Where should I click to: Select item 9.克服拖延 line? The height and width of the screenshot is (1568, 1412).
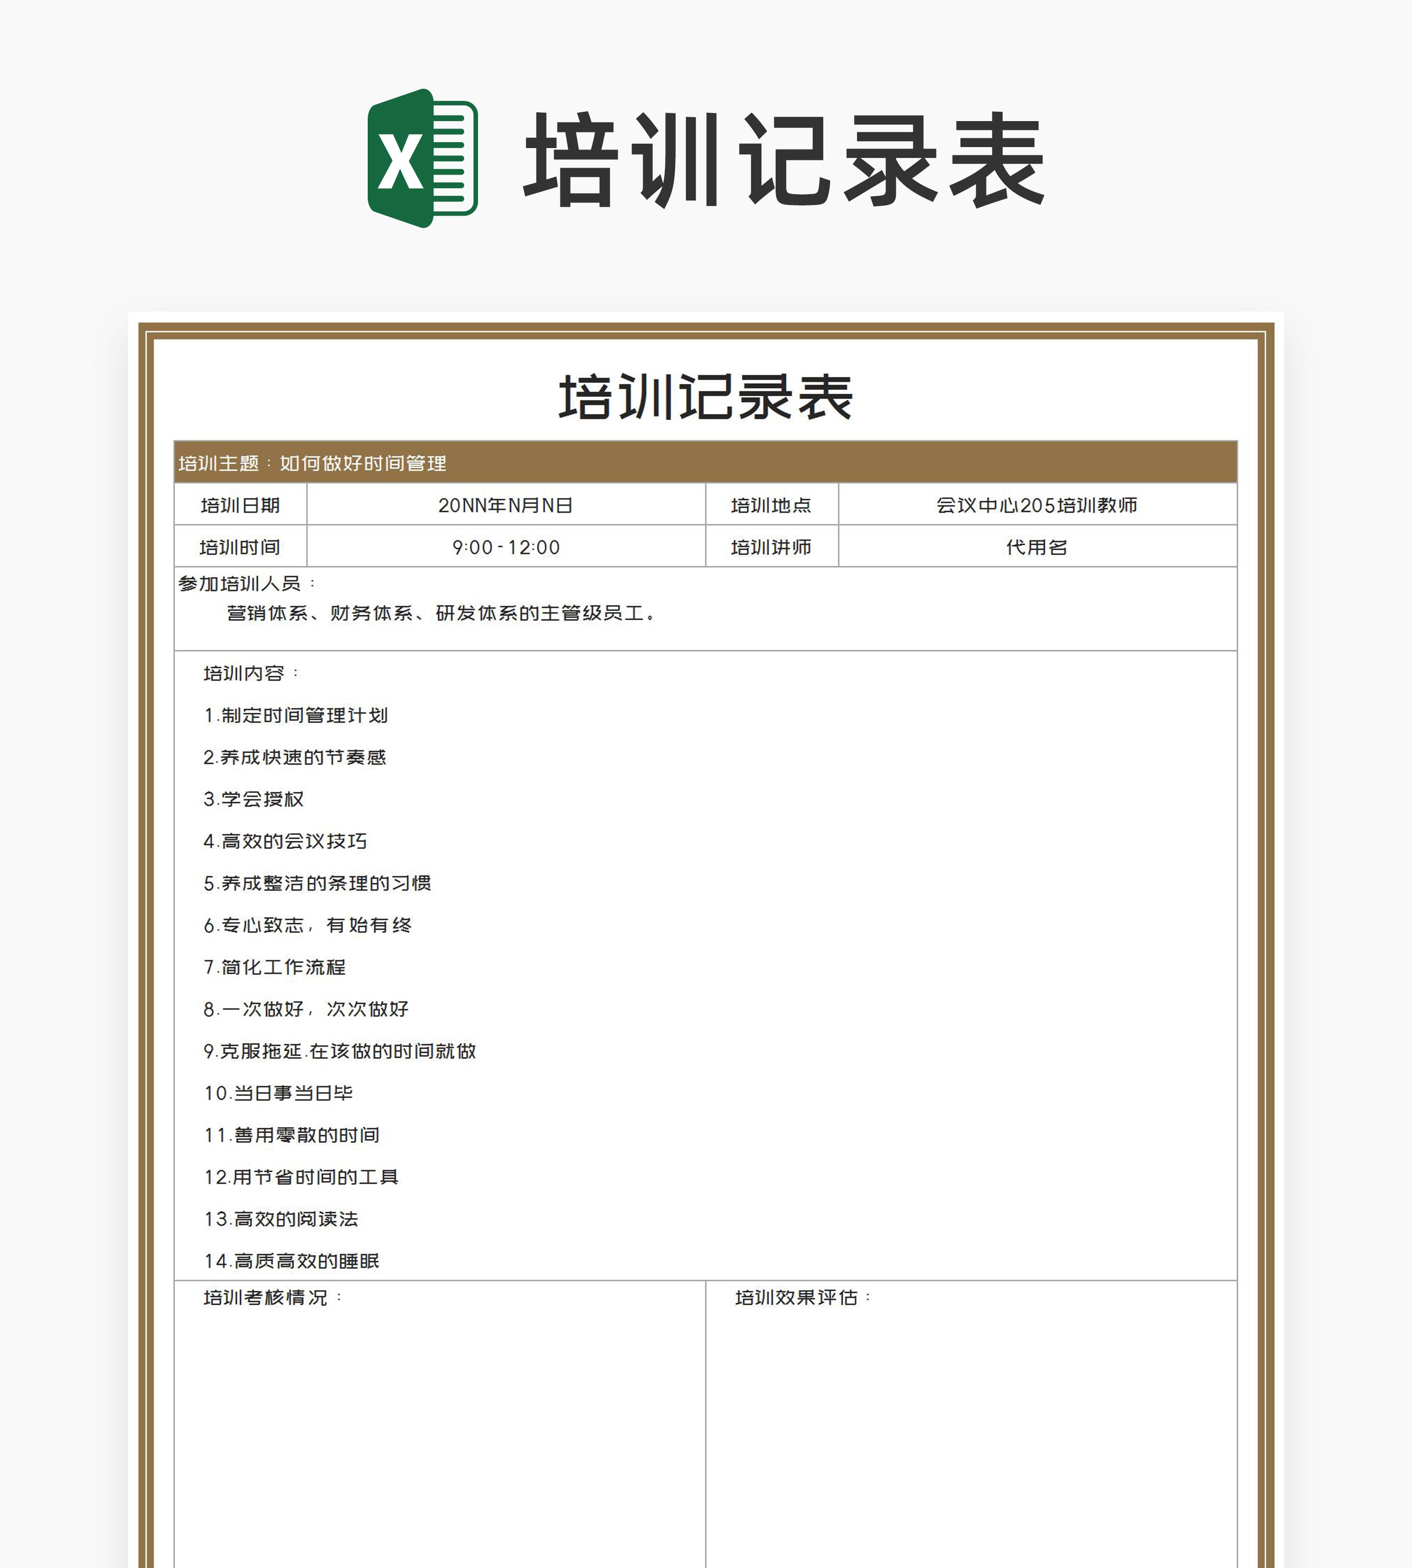(340, 1051)
